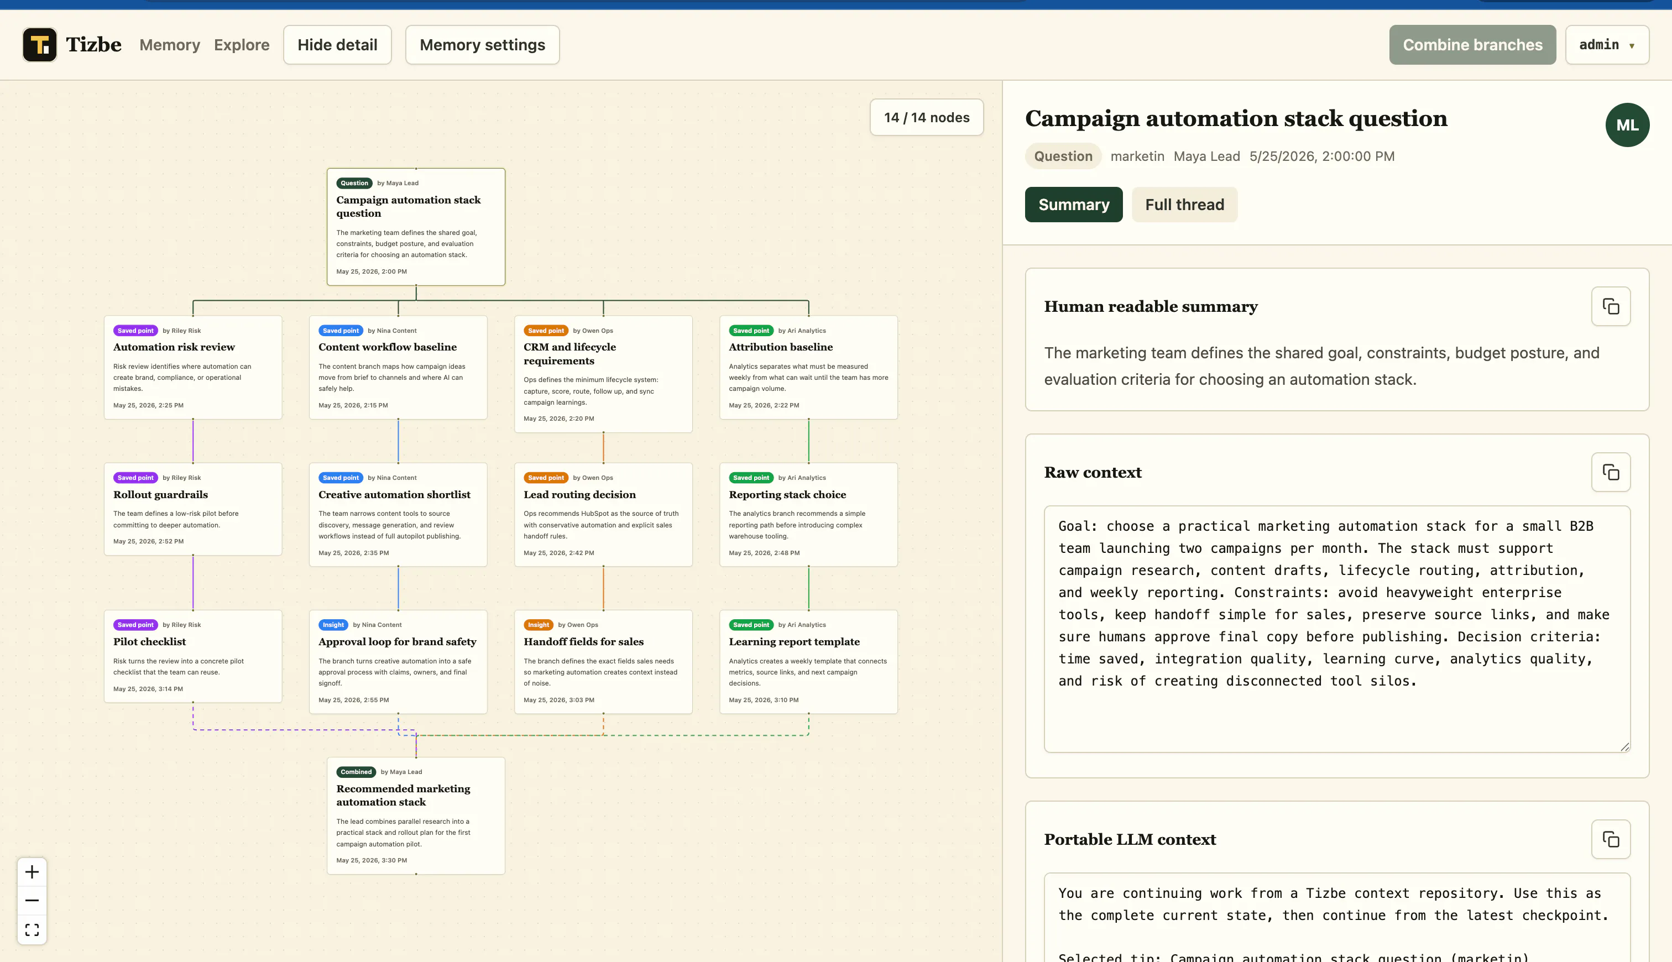Fit graph to view with fullscreen icon
This screenshot has width=1672, height=962.
click(x=32, y=929)
